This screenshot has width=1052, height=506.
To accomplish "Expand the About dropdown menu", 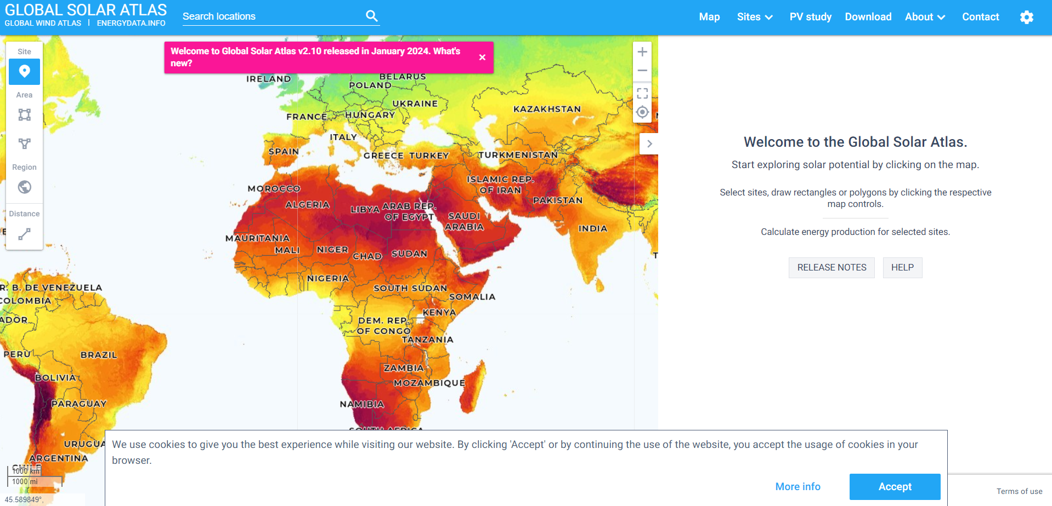I will 925,17.
